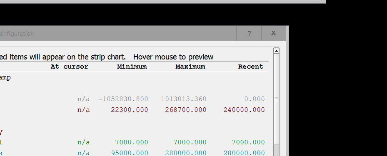Viewport: 387px width, 156px height.
Task: Click the At cursor column header
Action: 69,67
